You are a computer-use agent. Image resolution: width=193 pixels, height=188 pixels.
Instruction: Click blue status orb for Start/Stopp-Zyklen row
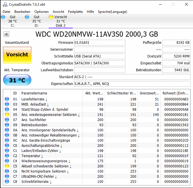pyautogui.click(x=7, y=109)
